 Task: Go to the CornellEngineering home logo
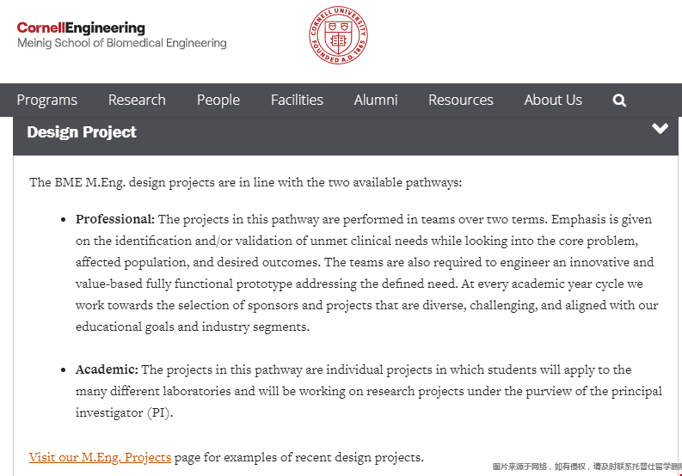pos(81,27)
